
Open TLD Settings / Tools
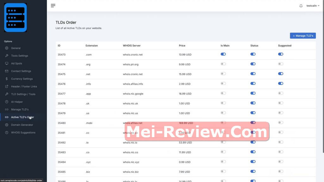23,94
